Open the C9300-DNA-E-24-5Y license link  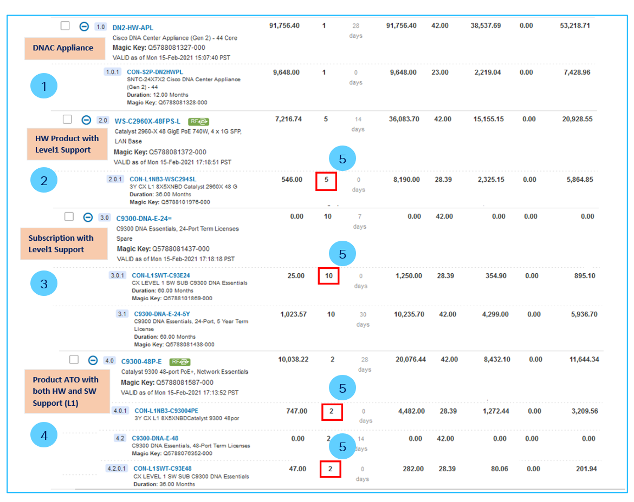coord(162,314)
